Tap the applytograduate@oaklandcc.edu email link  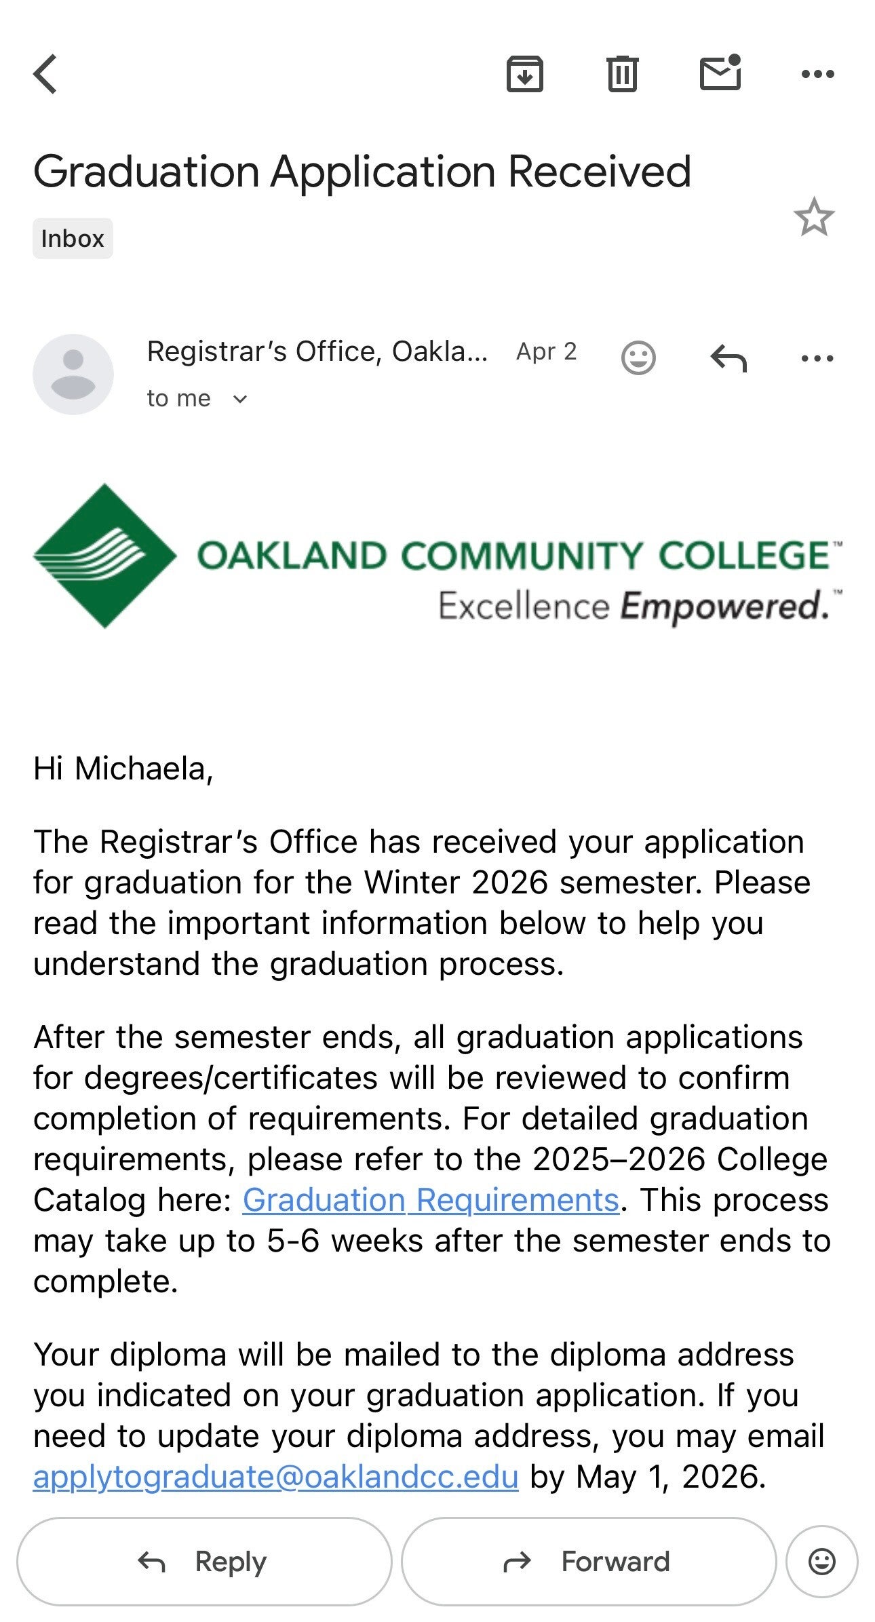pyautogui.click(x=275, y=1477)
